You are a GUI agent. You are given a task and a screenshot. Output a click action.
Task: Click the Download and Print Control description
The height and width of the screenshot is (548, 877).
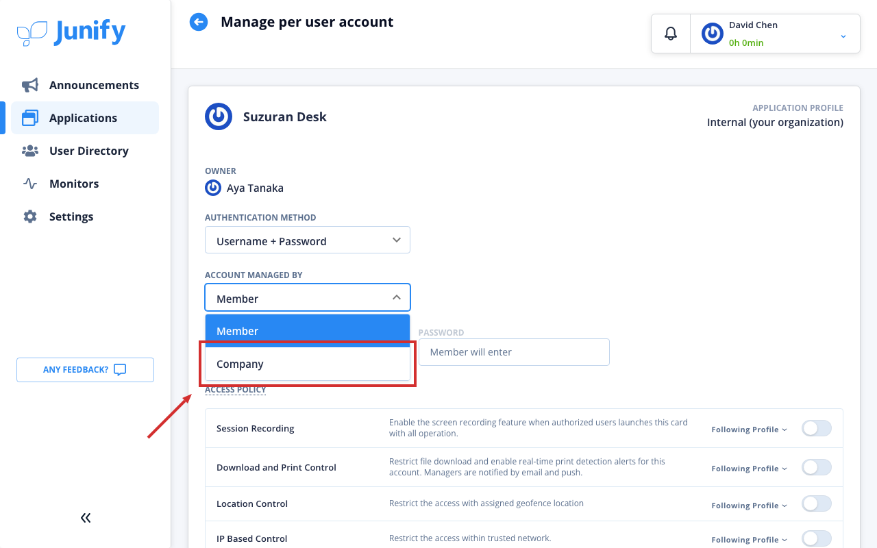527,467
